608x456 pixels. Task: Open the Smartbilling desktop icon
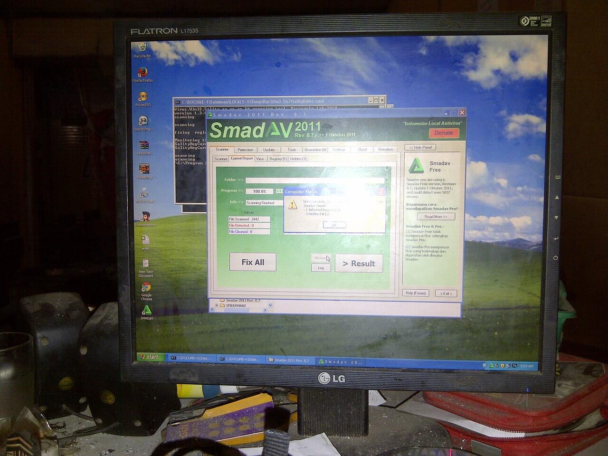coord(142,123)
